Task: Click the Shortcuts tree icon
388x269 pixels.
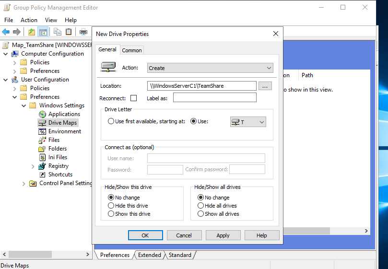Action: click(x=42, y=175)
